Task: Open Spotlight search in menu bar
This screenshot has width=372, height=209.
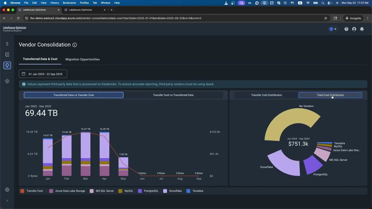Action: coord(323,3)
